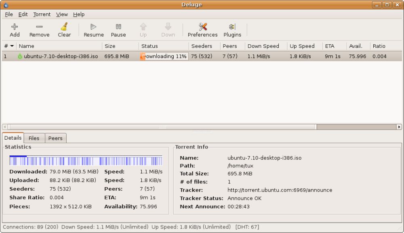The image size is (404, 233).
Task: Click the Downloaded value 79.0 MiB (63.5 MiB)
Action: 74,172
